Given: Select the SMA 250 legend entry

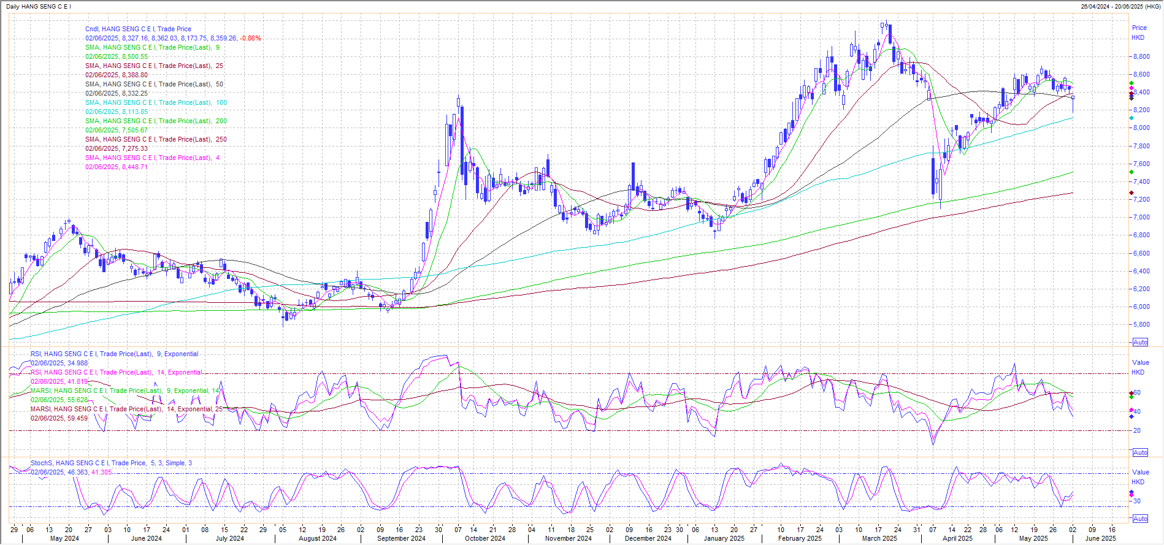Looking at the screenshot, I should pyautogui.click(x=156, y=139).
